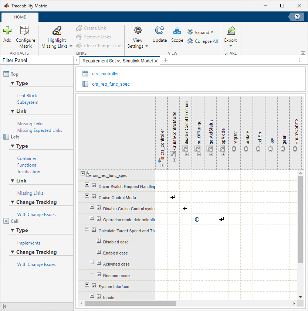Click the horizontal scrollbar of the matrix
This screenshot has width=308, height=311.
pyautogui.click(x=131, y=304)
